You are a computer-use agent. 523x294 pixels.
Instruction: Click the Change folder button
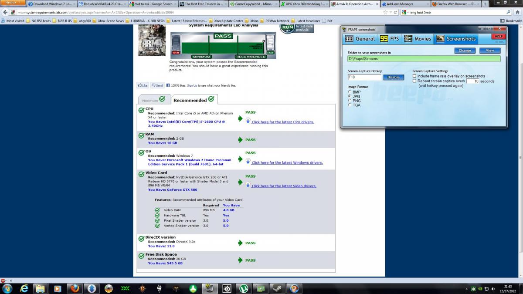click(465, 51)
